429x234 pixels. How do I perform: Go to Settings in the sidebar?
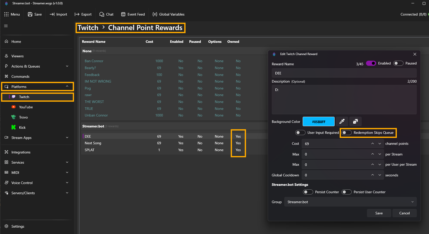pos(18,226)
